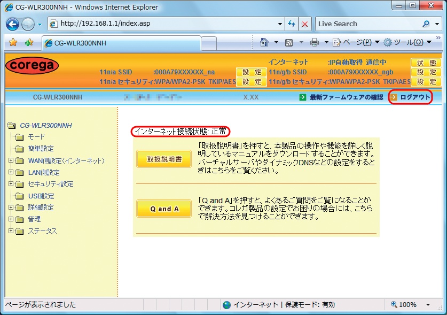Select 詳細設定 in the tree

(x=41, y=208)
